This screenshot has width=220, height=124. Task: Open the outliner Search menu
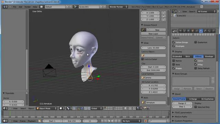click(x=192, y=11)
